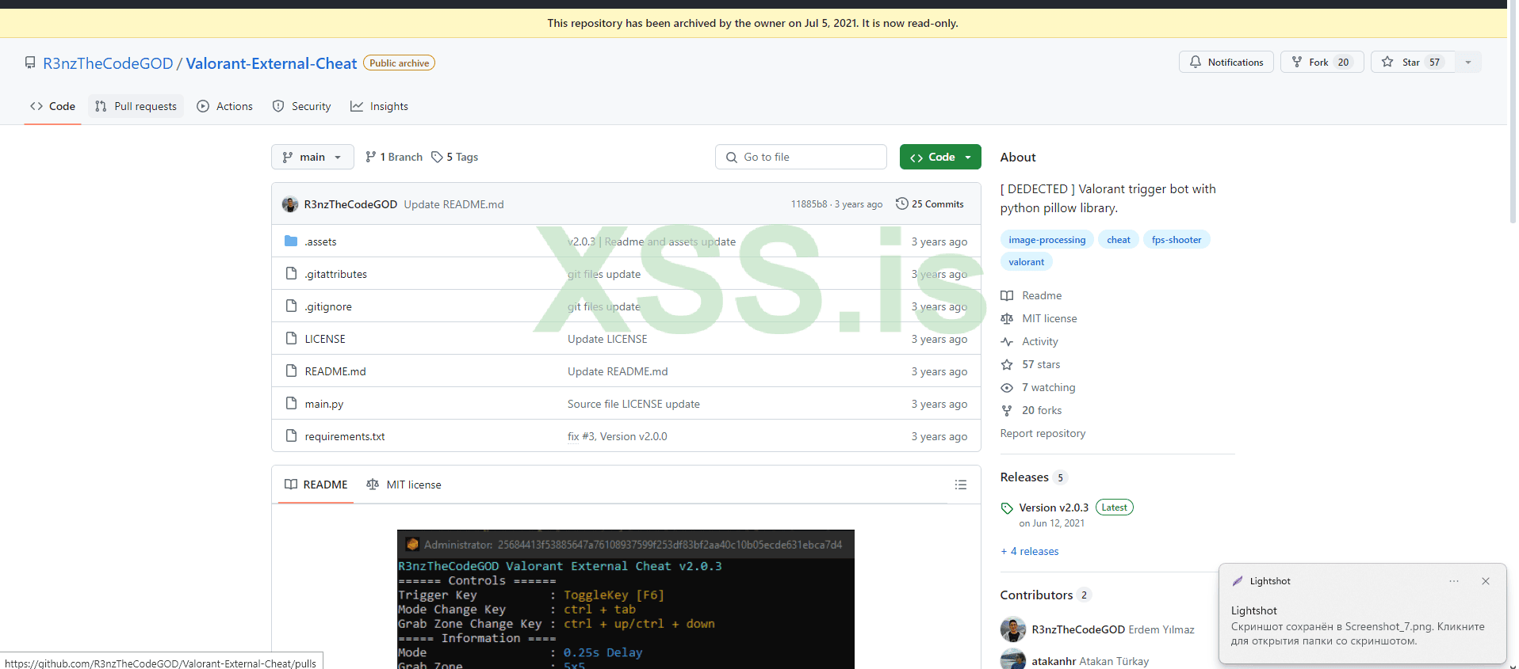Open the main branch selector dropdown
The height and width of the screenshot is (669, 1519).
click(x=312, y=157)
